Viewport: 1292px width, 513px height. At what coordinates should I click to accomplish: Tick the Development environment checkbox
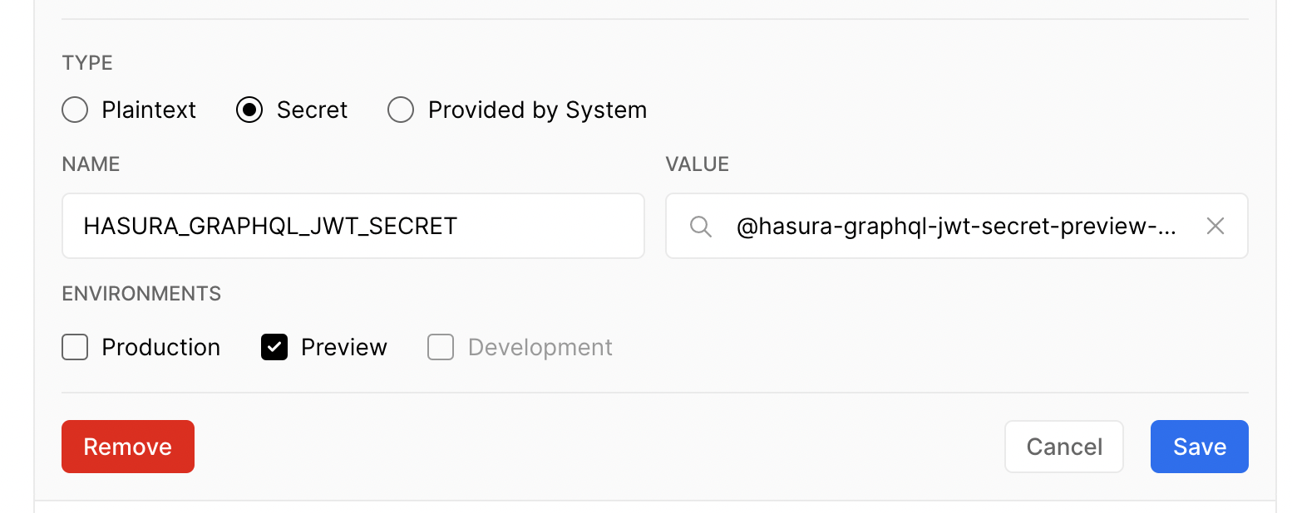coord(441,347)
